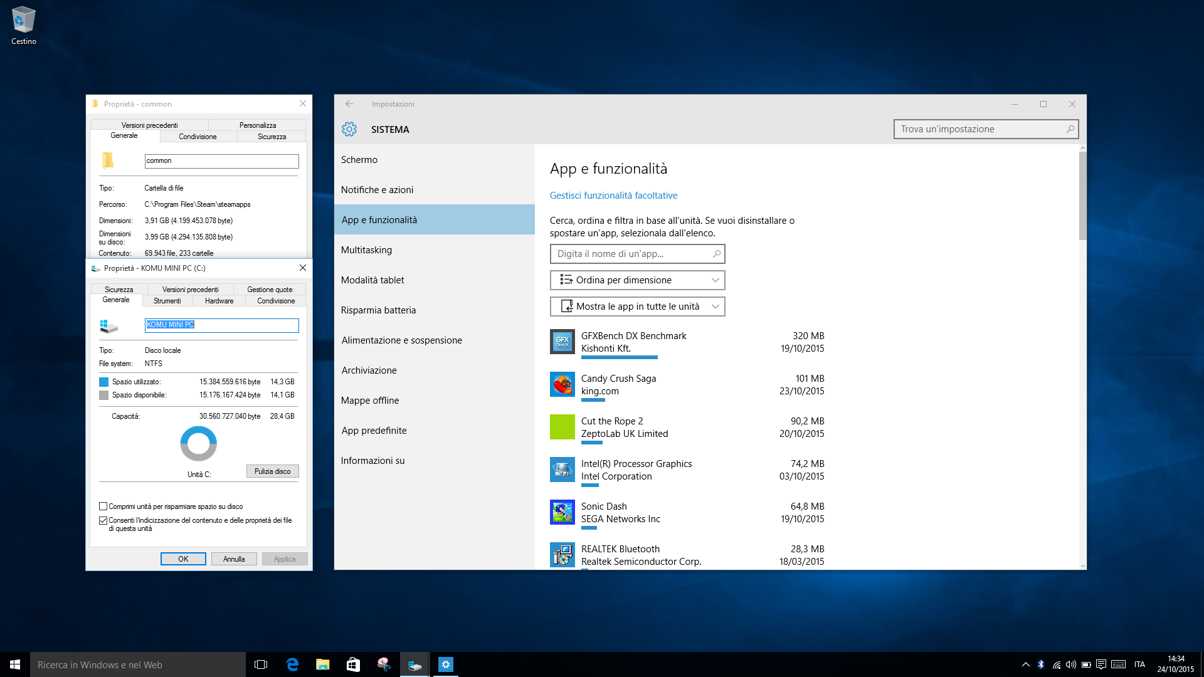Go back with the Impostazioni back arrow
Viewport: 1204px width, 677px height.
pos(349,104)
